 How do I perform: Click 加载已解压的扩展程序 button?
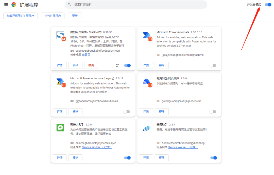21,16
